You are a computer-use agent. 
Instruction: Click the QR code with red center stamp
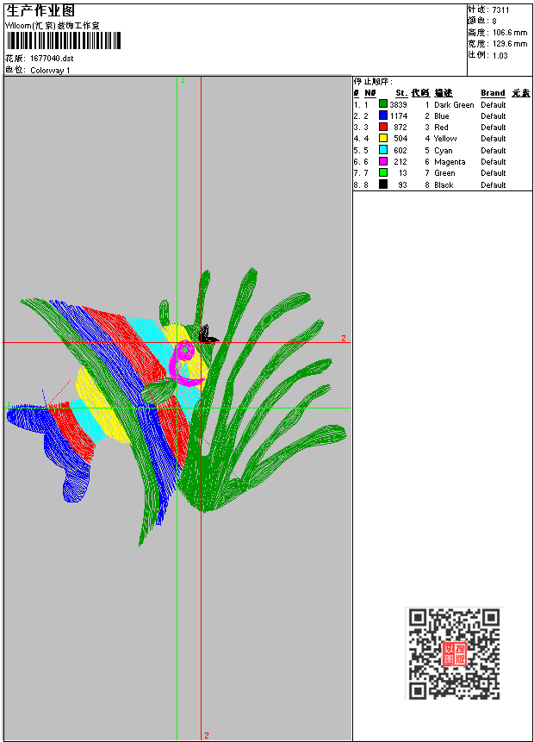(454, 654)
